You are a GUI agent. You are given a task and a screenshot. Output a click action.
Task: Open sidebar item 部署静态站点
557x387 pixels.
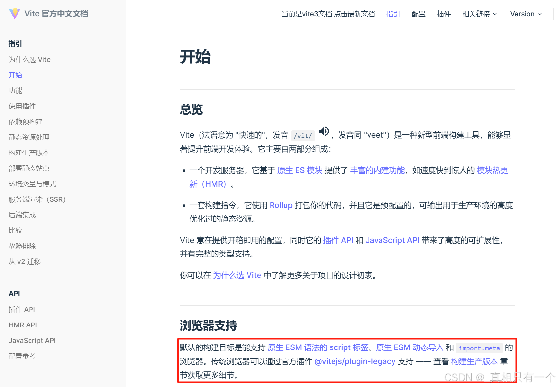coord(29,168)
